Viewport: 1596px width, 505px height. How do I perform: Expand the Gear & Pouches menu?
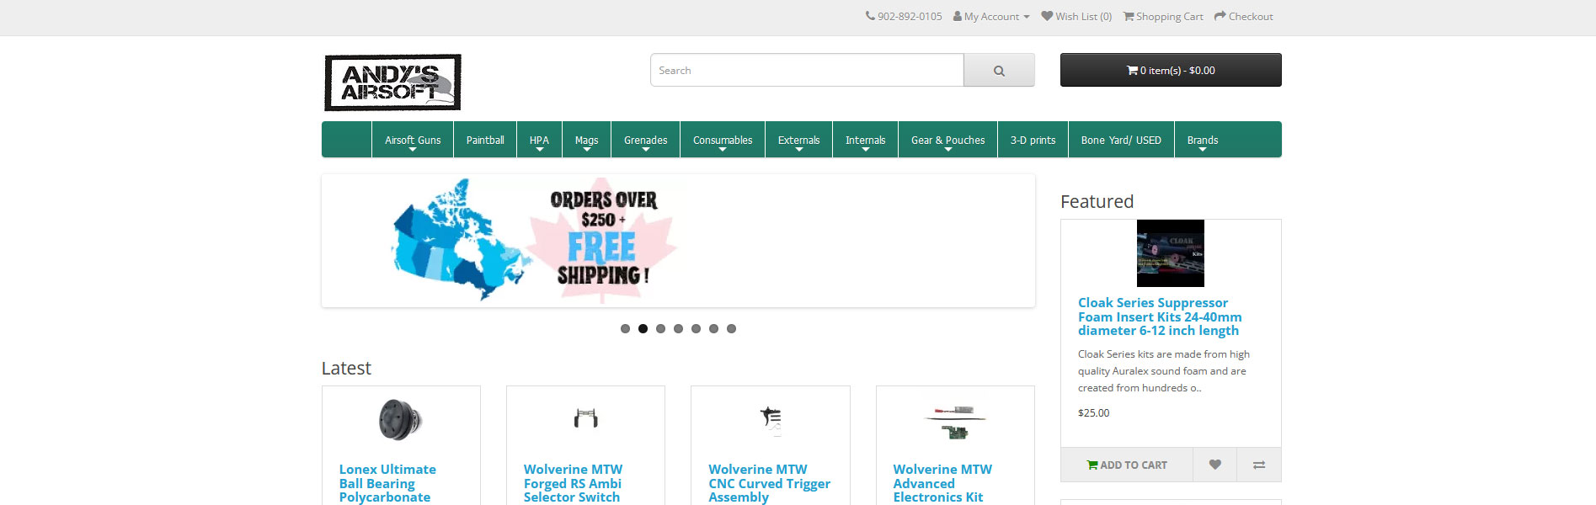tap(947, 140)
